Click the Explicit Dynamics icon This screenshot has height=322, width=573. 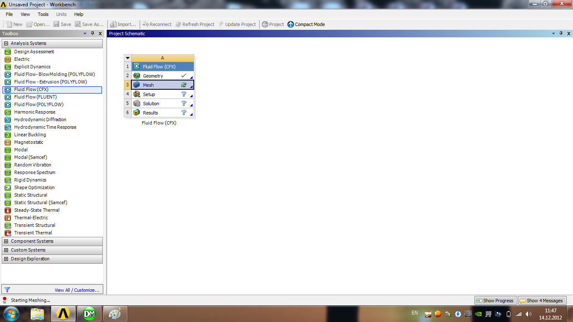(8, 67)
